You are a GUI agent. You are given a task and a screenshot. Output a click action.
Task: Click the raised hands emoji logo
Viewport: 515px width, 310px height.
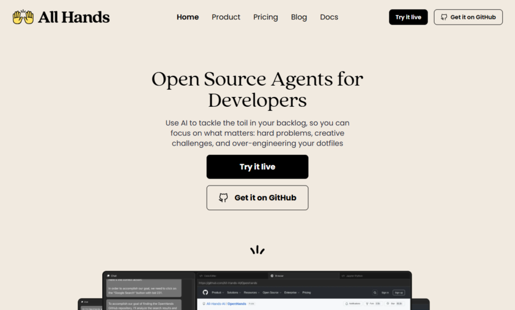pos(23,17)
